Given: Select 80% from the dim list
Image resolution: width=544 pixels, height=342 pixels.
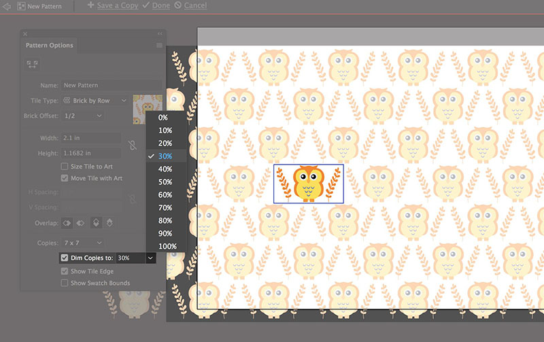Looking at the screenshot, I should click(x=166, y=220).
